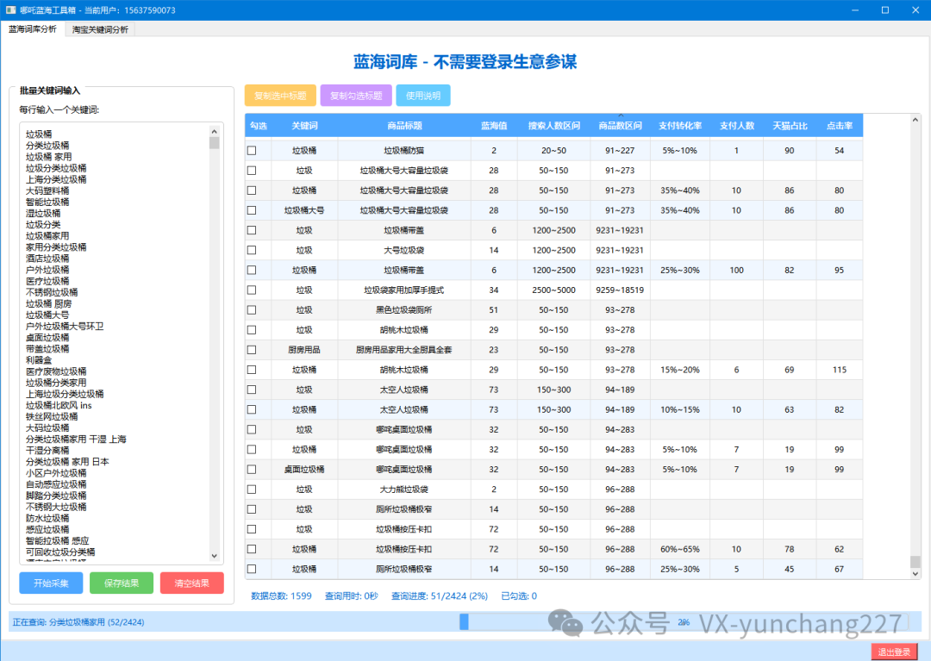Screen dimensions: 931x661
Task: Click the 复制选中标题 button
Action: click(278, 95)
